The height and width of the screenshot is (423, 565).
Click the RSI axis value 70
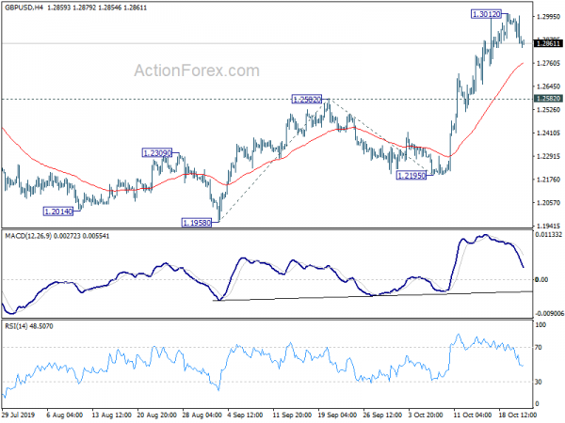539,348
